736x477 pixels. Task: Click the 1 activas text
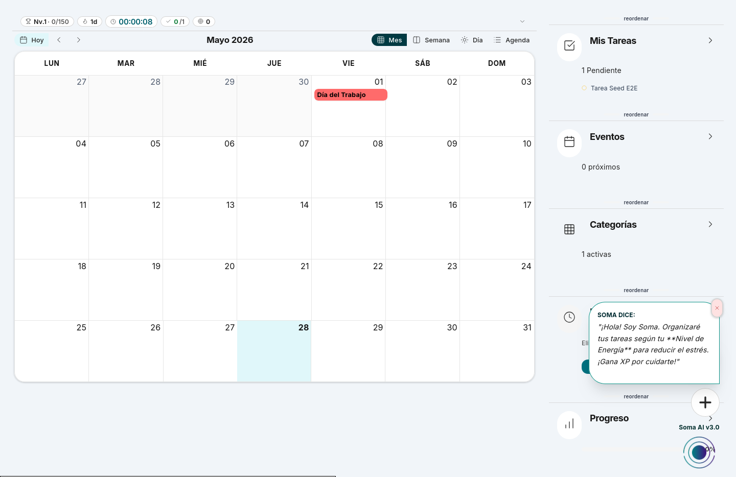(596, 254)
